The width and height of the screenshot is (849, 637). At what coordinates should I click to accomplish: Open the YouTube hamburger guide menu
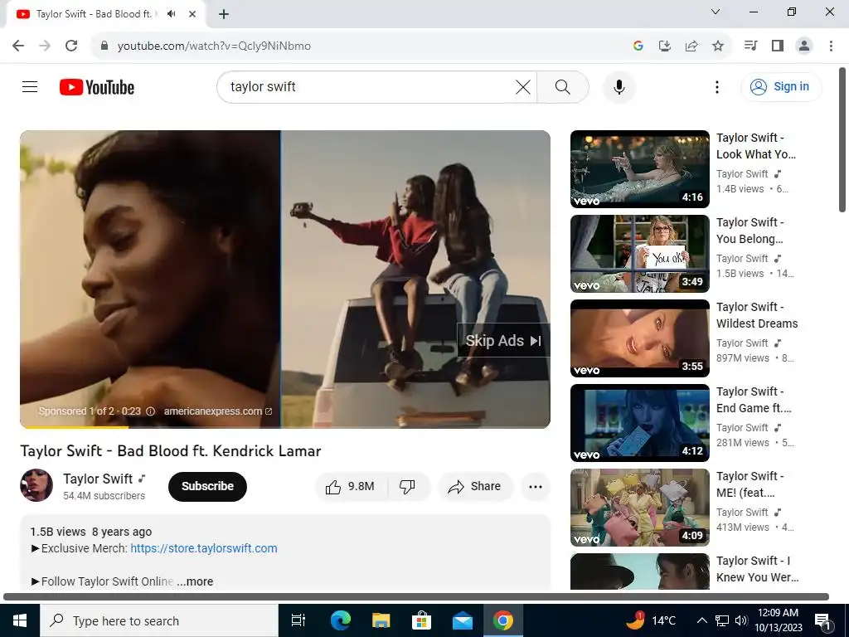[30, 86]
